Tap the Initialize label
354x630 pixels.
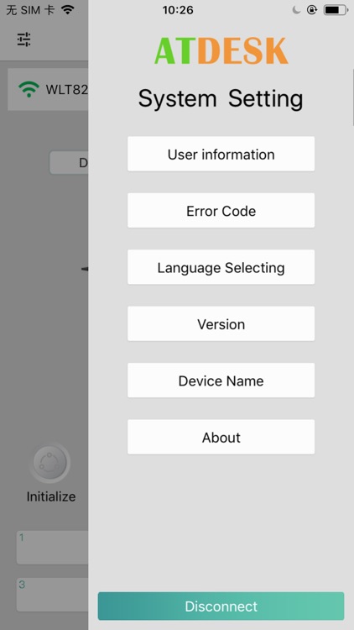51,496
